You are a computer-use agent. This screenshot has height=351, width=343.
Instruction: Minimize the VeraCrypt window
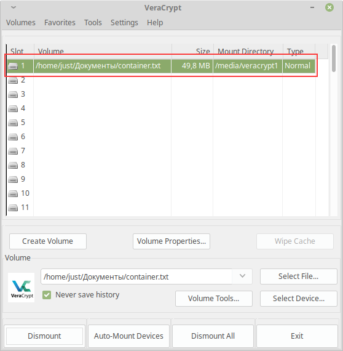click(312, 7)
